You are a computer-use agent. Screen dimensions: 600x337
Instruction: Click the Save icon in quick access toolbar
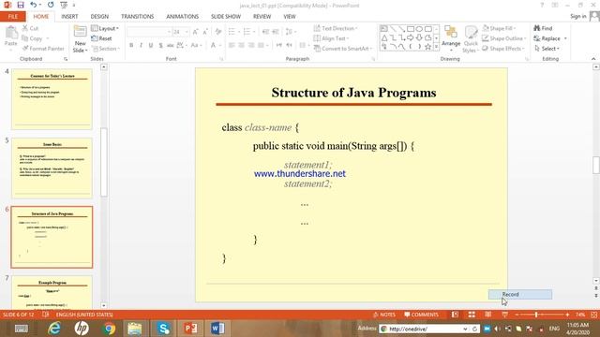[21, 5]
